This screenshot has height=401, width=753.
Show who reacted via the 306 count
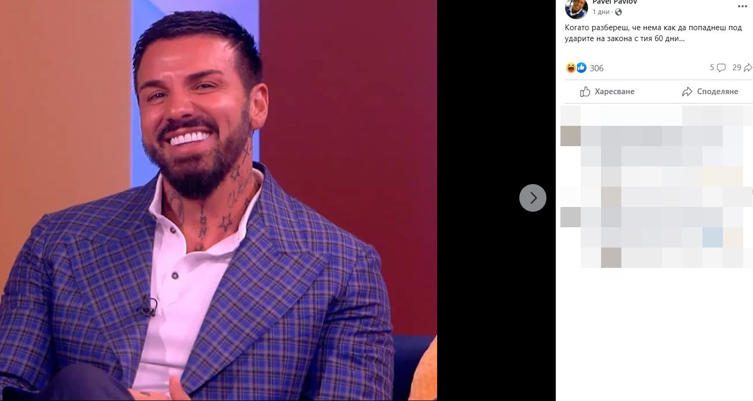pos(596,68)
